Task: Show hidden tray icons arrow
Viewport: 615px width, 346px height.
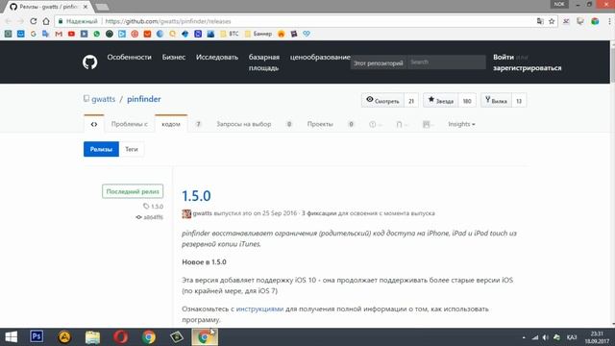Action: 524,337
